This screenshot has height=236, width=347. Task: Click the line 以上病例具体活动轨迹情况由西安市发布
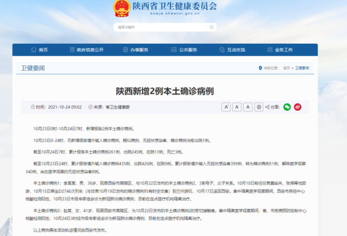click(70, 230)
